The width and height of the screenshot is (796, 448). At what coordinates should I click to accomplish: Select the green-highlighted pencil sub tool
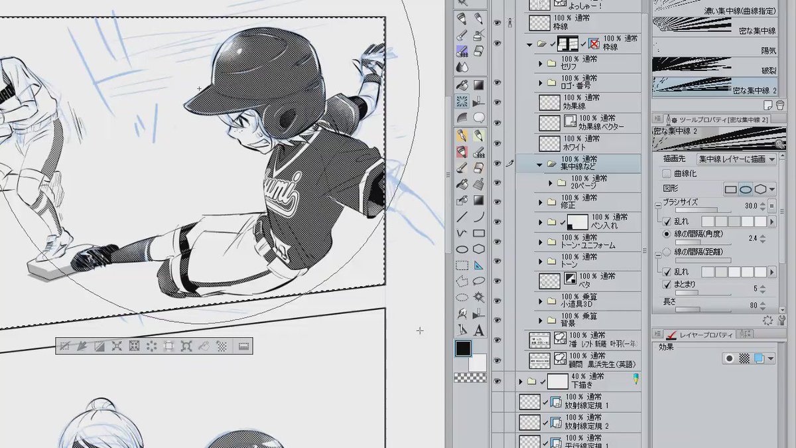click(478, 135)
